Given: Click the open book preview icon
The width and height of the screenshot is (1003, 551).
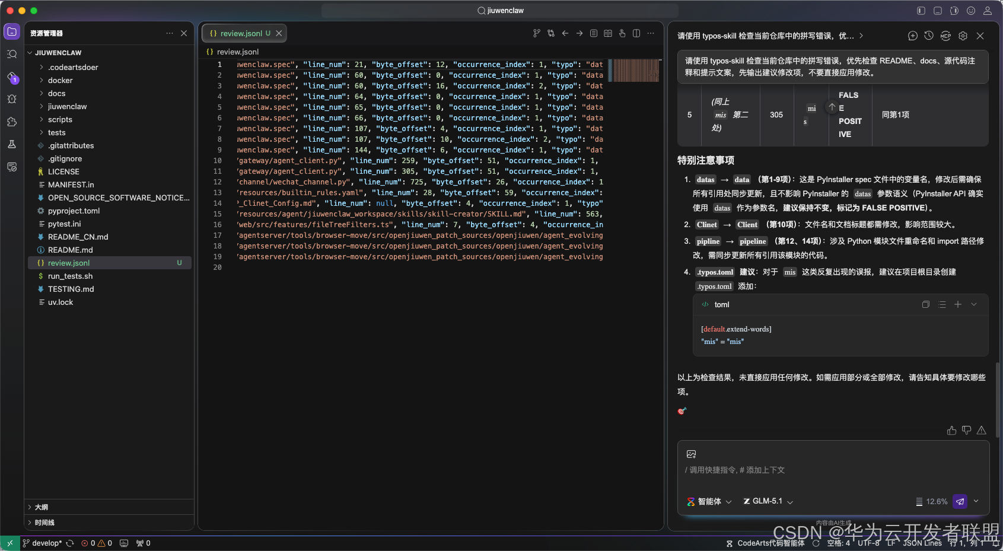Looking at the screenshot, I should tap(608, 33).
